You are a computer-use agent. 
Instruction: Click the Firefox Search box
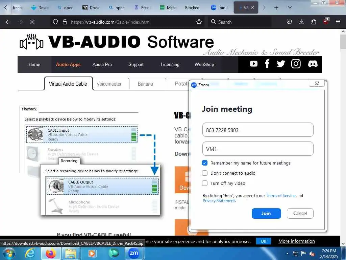tap(240, 22)
